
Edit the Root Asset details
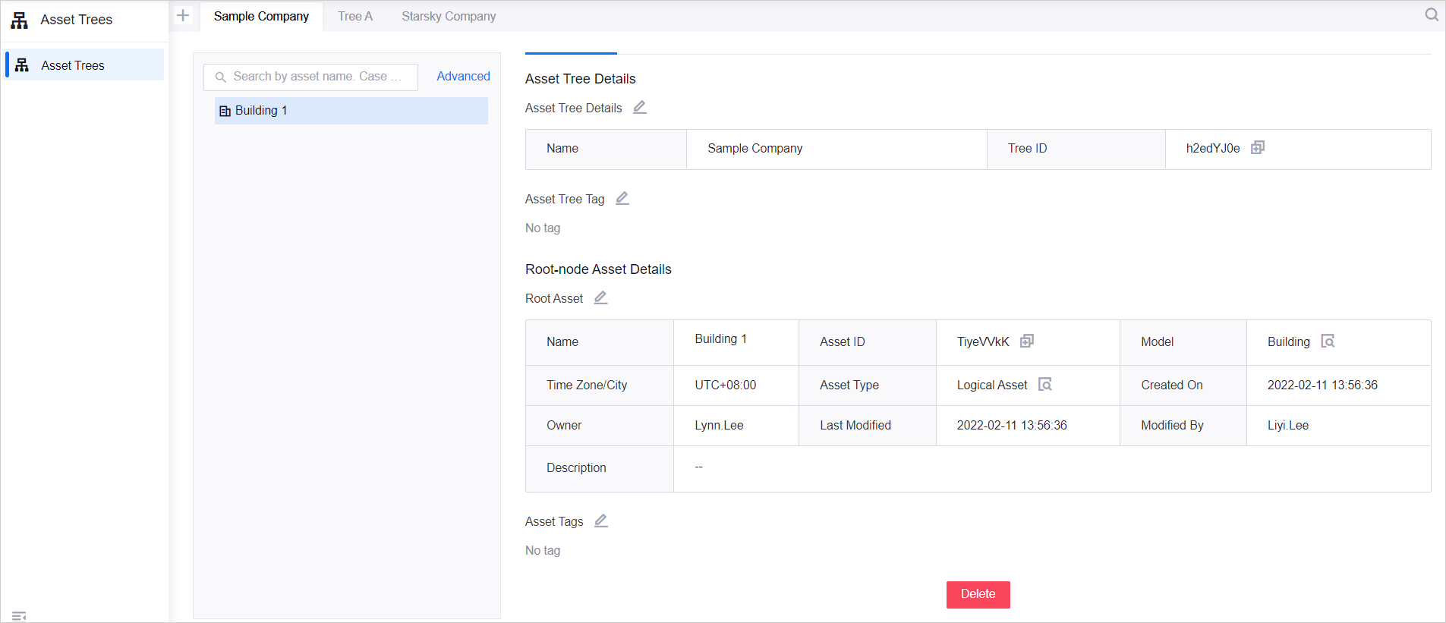[x=600, y=297]
